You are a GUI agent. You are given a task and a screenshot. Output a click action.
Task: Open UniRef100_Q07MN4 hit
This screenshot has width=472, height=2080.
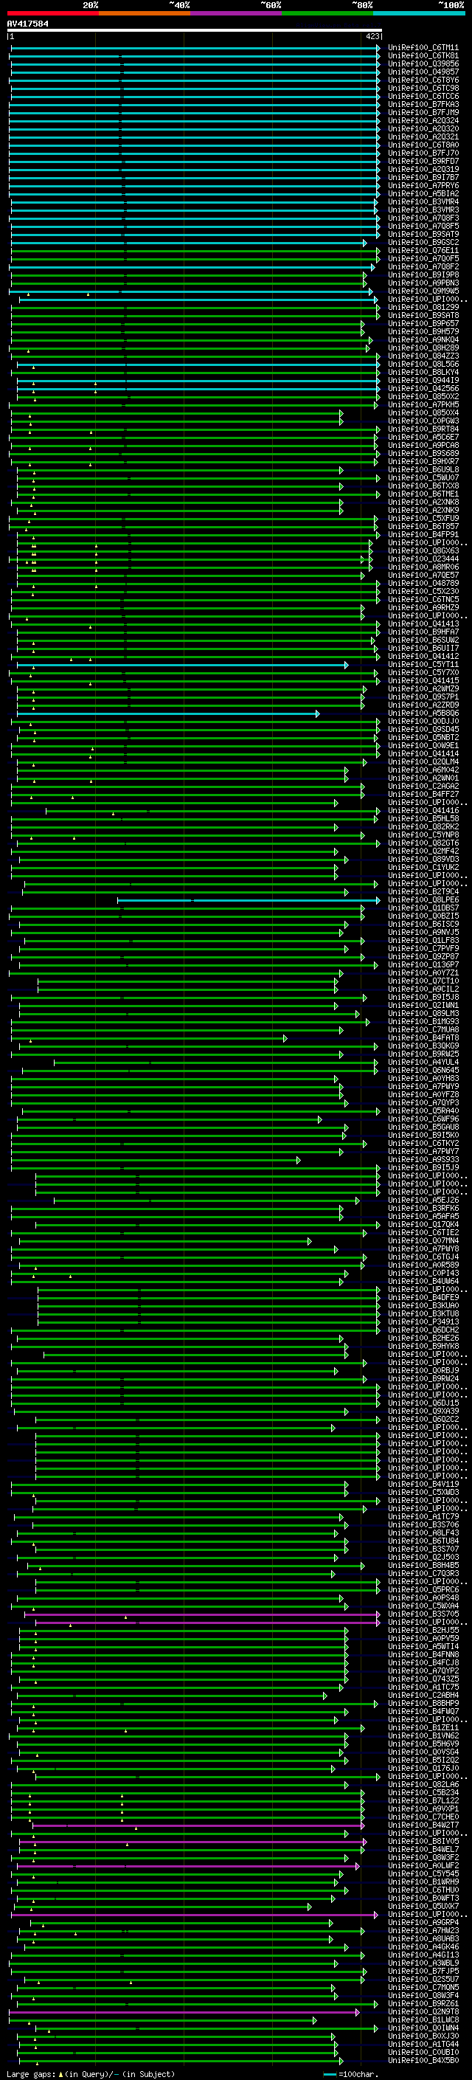[423, 1241]
